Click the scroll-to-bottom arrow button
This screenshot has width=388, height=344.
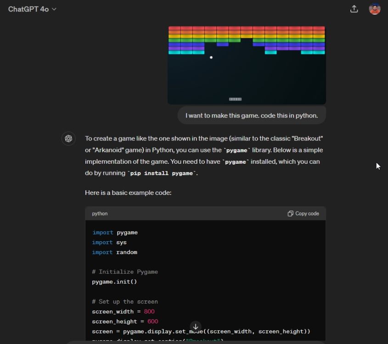195,327
